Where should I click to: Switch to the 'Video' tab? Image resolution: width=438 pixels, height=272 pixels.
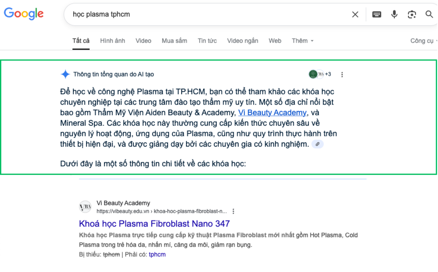[143, 41]
